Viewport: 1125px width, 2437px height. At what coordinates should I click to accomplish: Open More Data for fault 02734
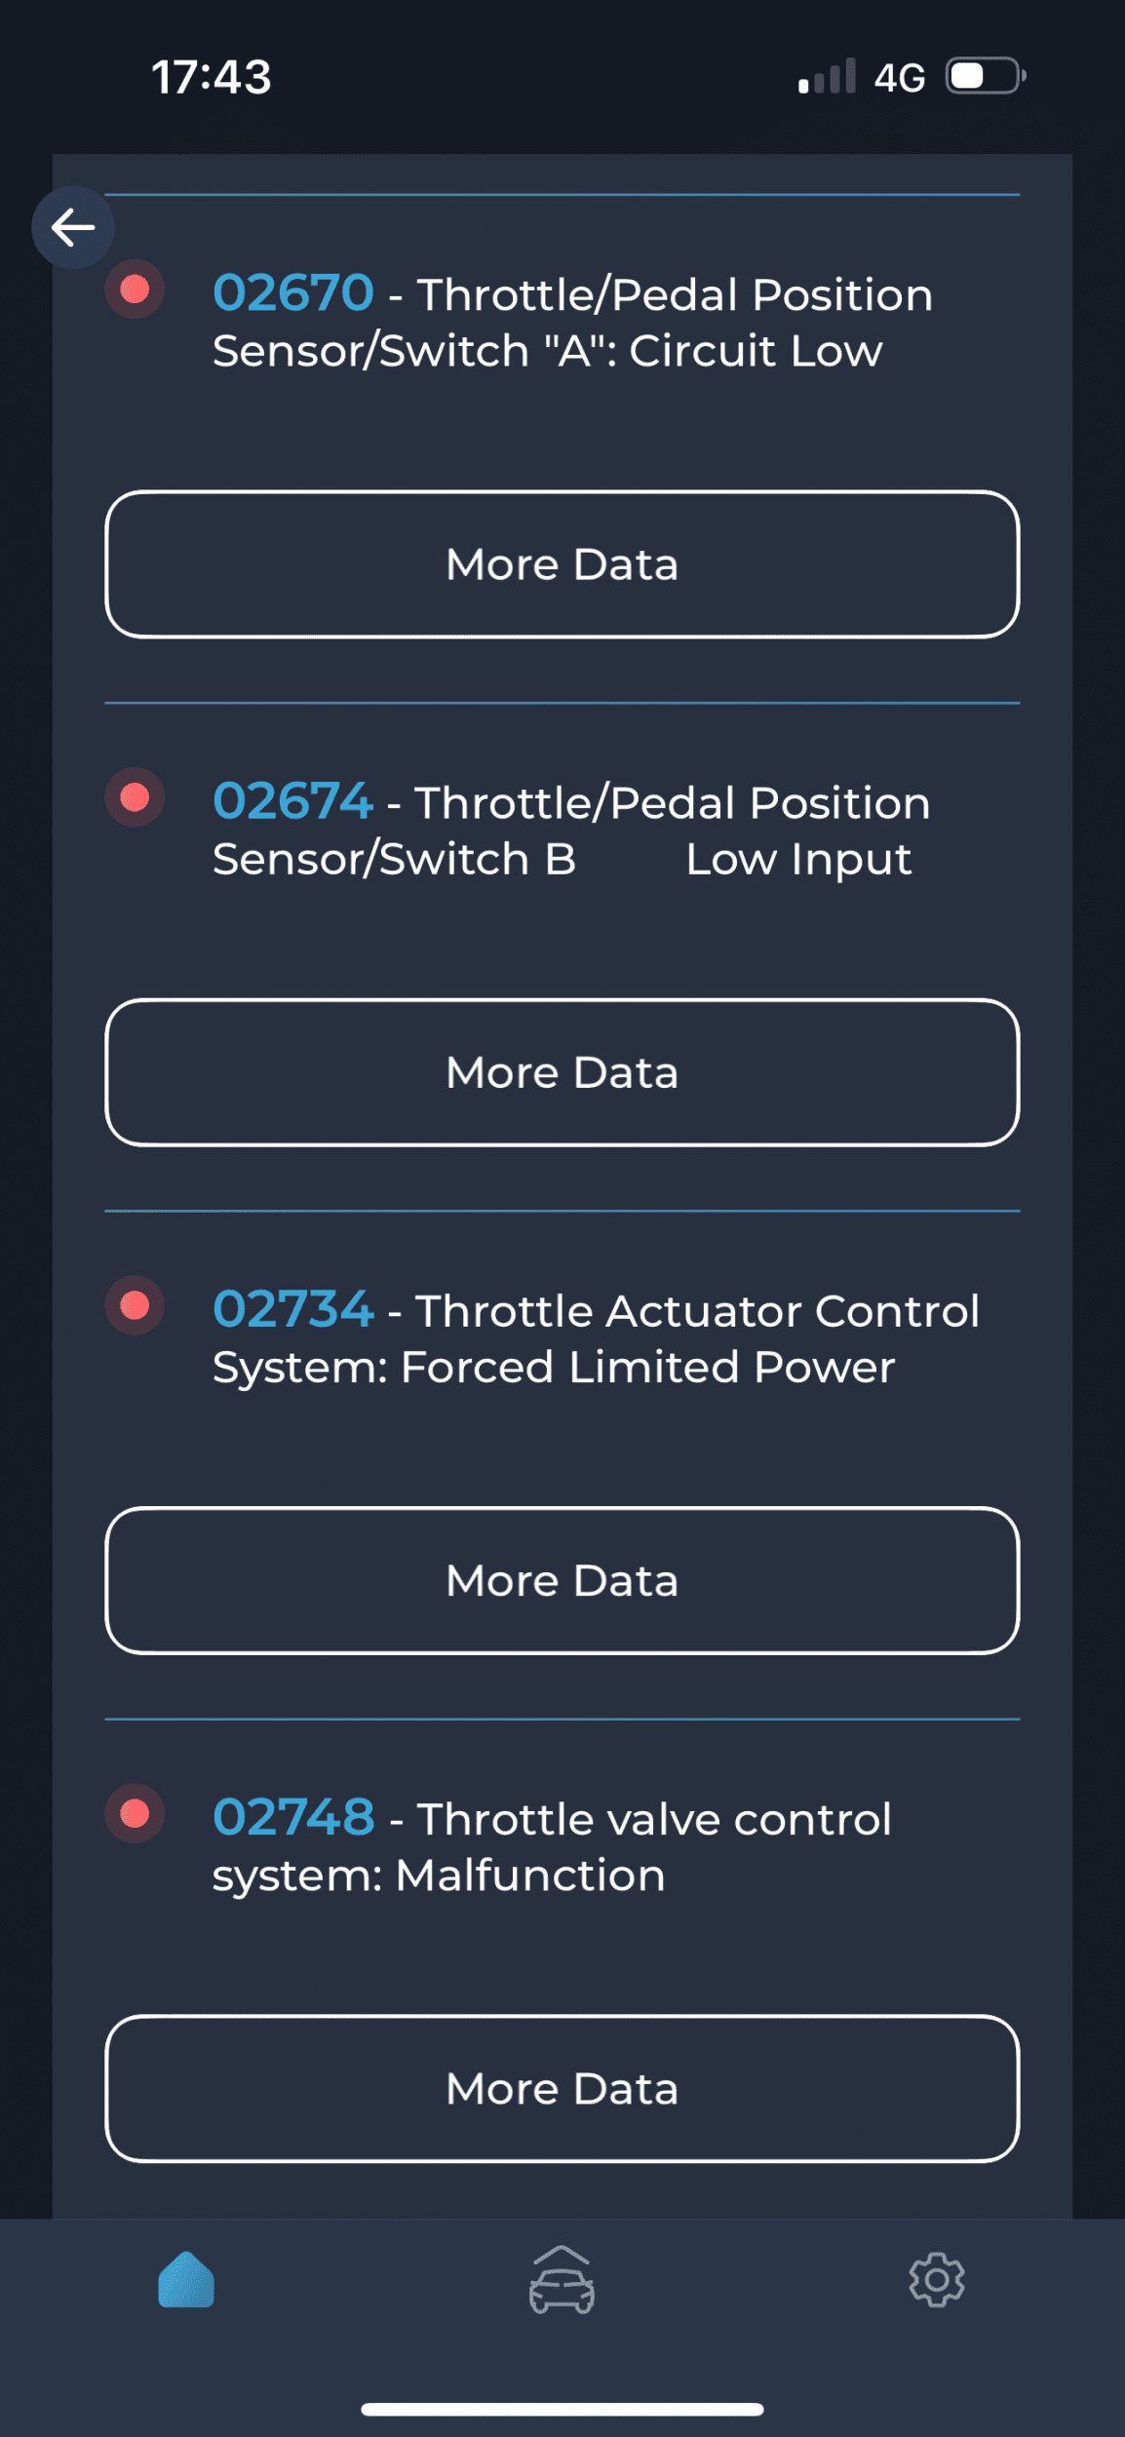coord(562,1580)
